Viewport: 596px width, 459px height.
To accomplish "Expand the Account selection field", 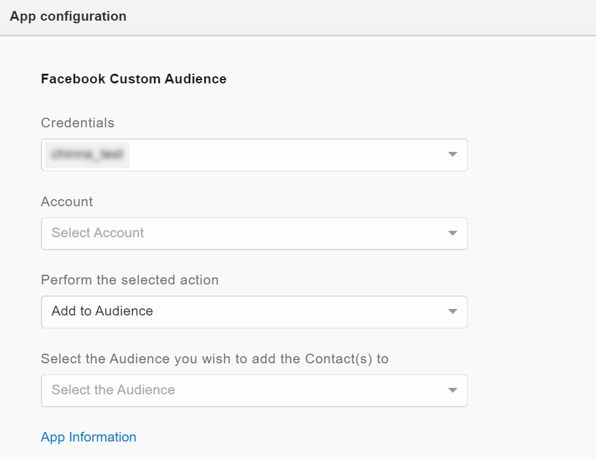I will tap(272, 233).
